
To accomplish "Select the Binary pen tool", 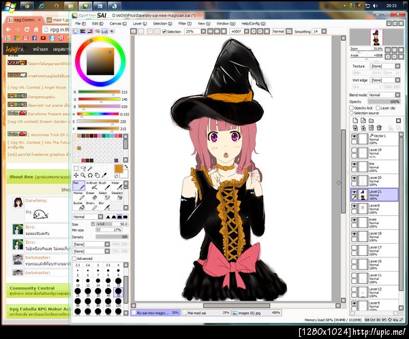I will 91,206.
